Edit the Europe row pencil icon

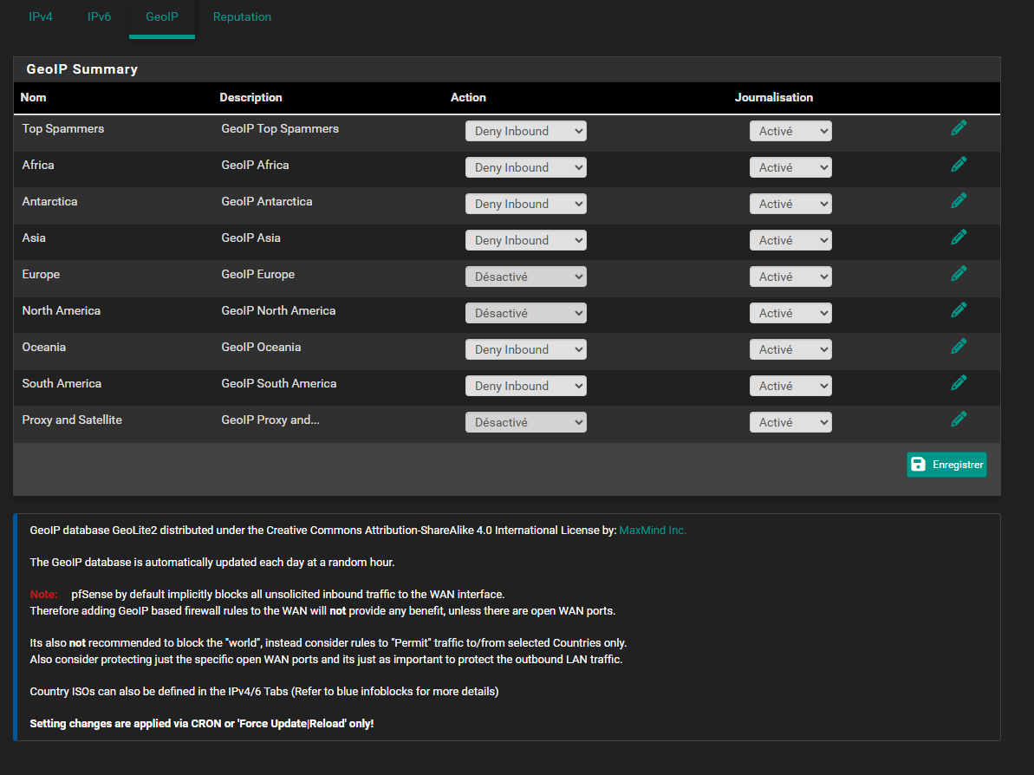(x=959, y=273)
